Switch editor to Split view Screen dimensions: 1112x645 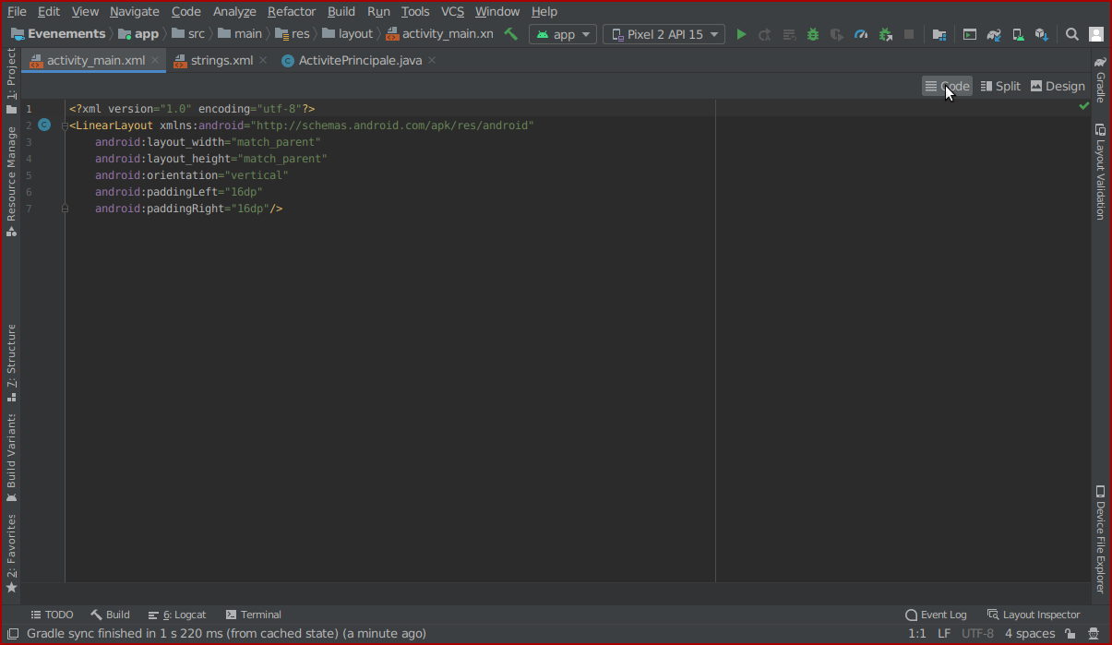[999, 86]
